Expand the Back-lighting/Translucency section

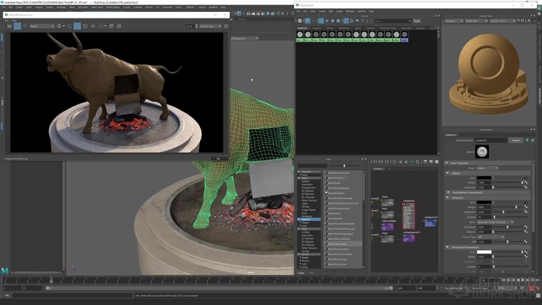448,192
